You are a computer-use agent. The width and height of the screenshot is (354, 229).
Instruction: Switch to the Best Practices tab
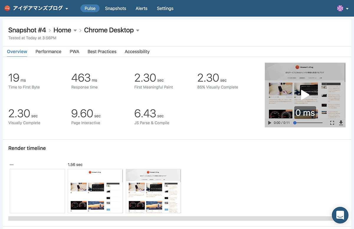102,51
